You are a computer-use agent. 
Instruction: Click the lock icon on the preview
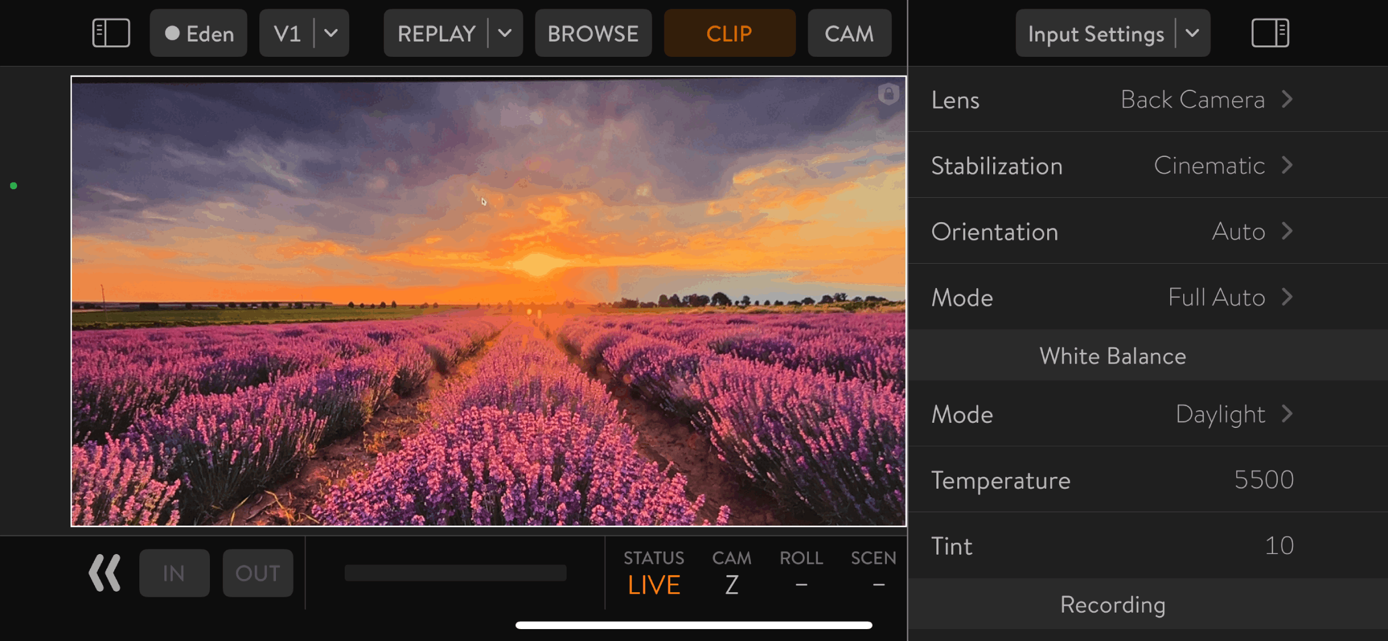click(888, 94)
